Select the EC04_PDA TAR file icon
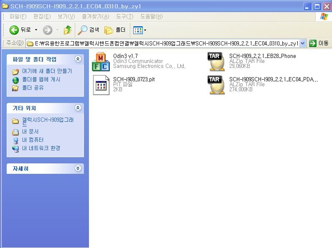Viewport: 332px width, 248px height. (217, 85)
